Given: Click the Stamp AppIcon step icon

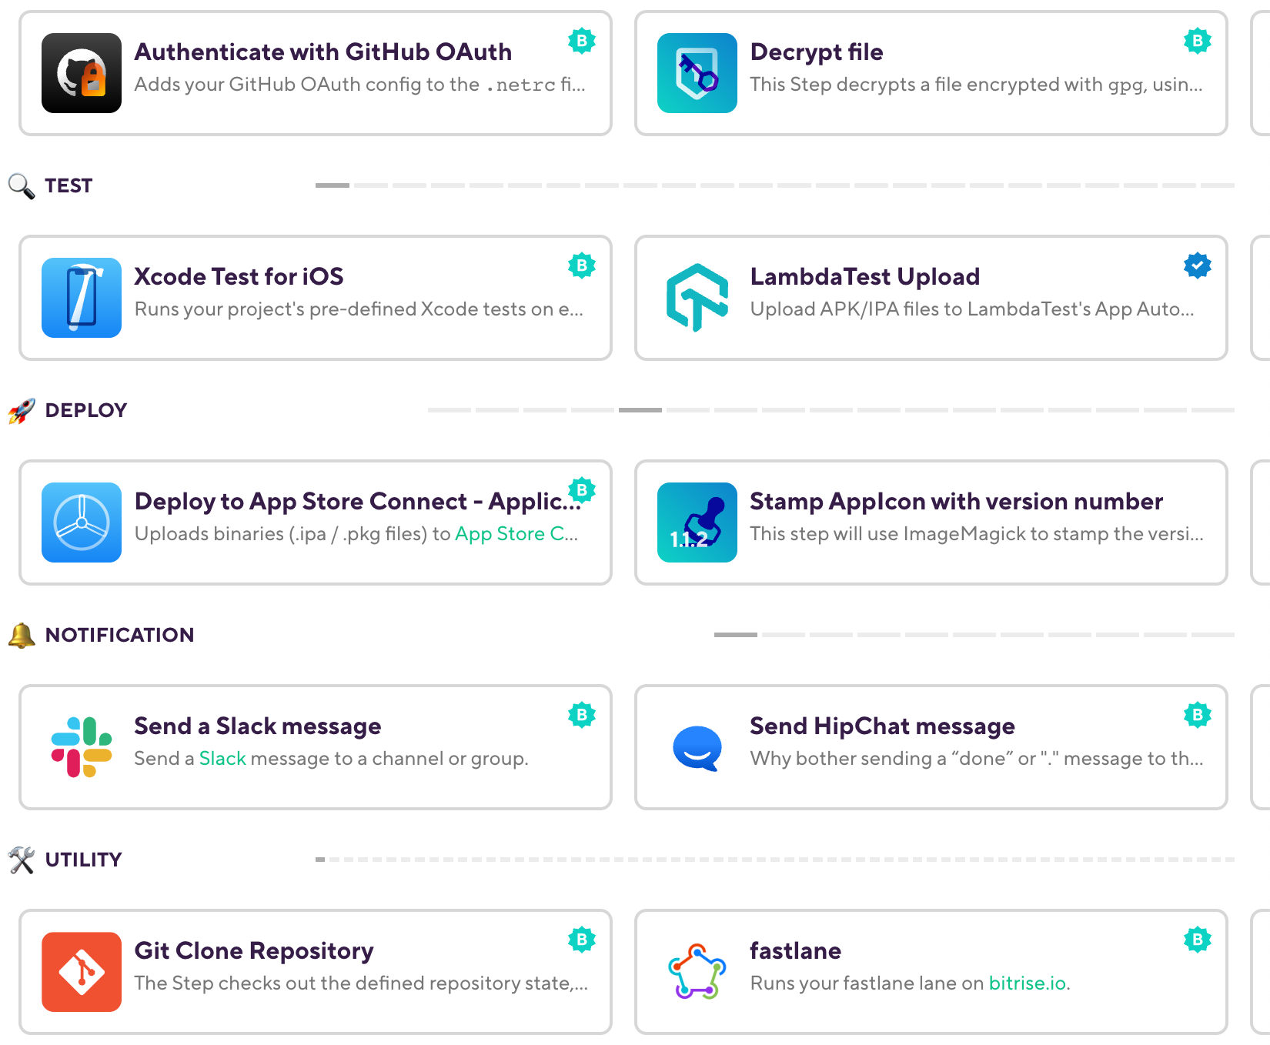Looking at the screenshot, I should pos(697,522).
